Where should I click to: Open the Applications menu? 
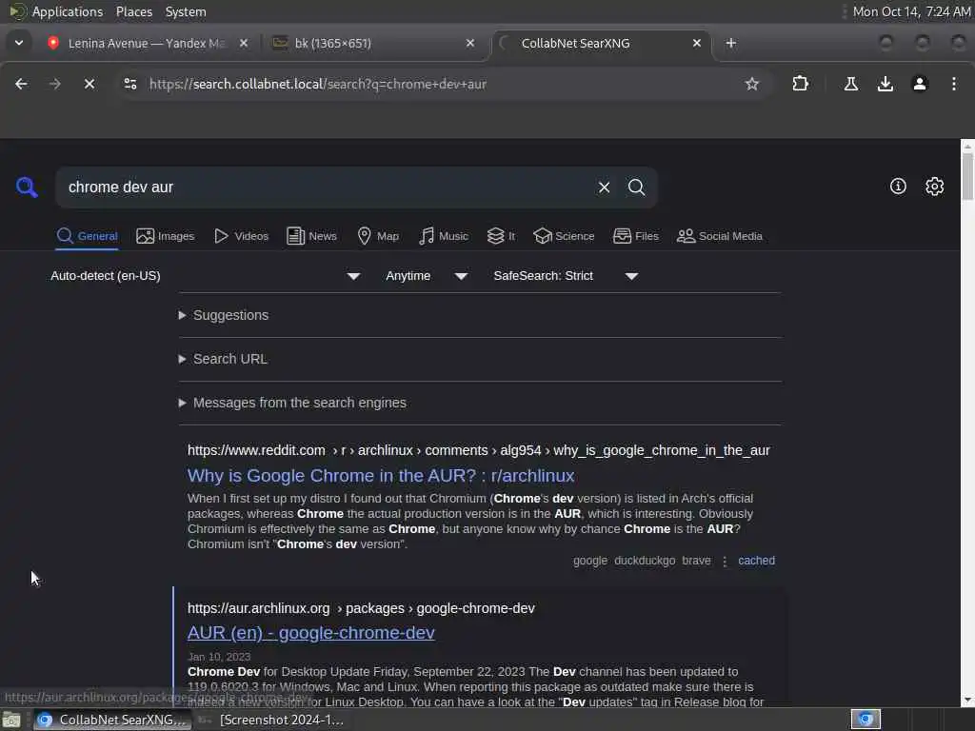pos(68,11)
